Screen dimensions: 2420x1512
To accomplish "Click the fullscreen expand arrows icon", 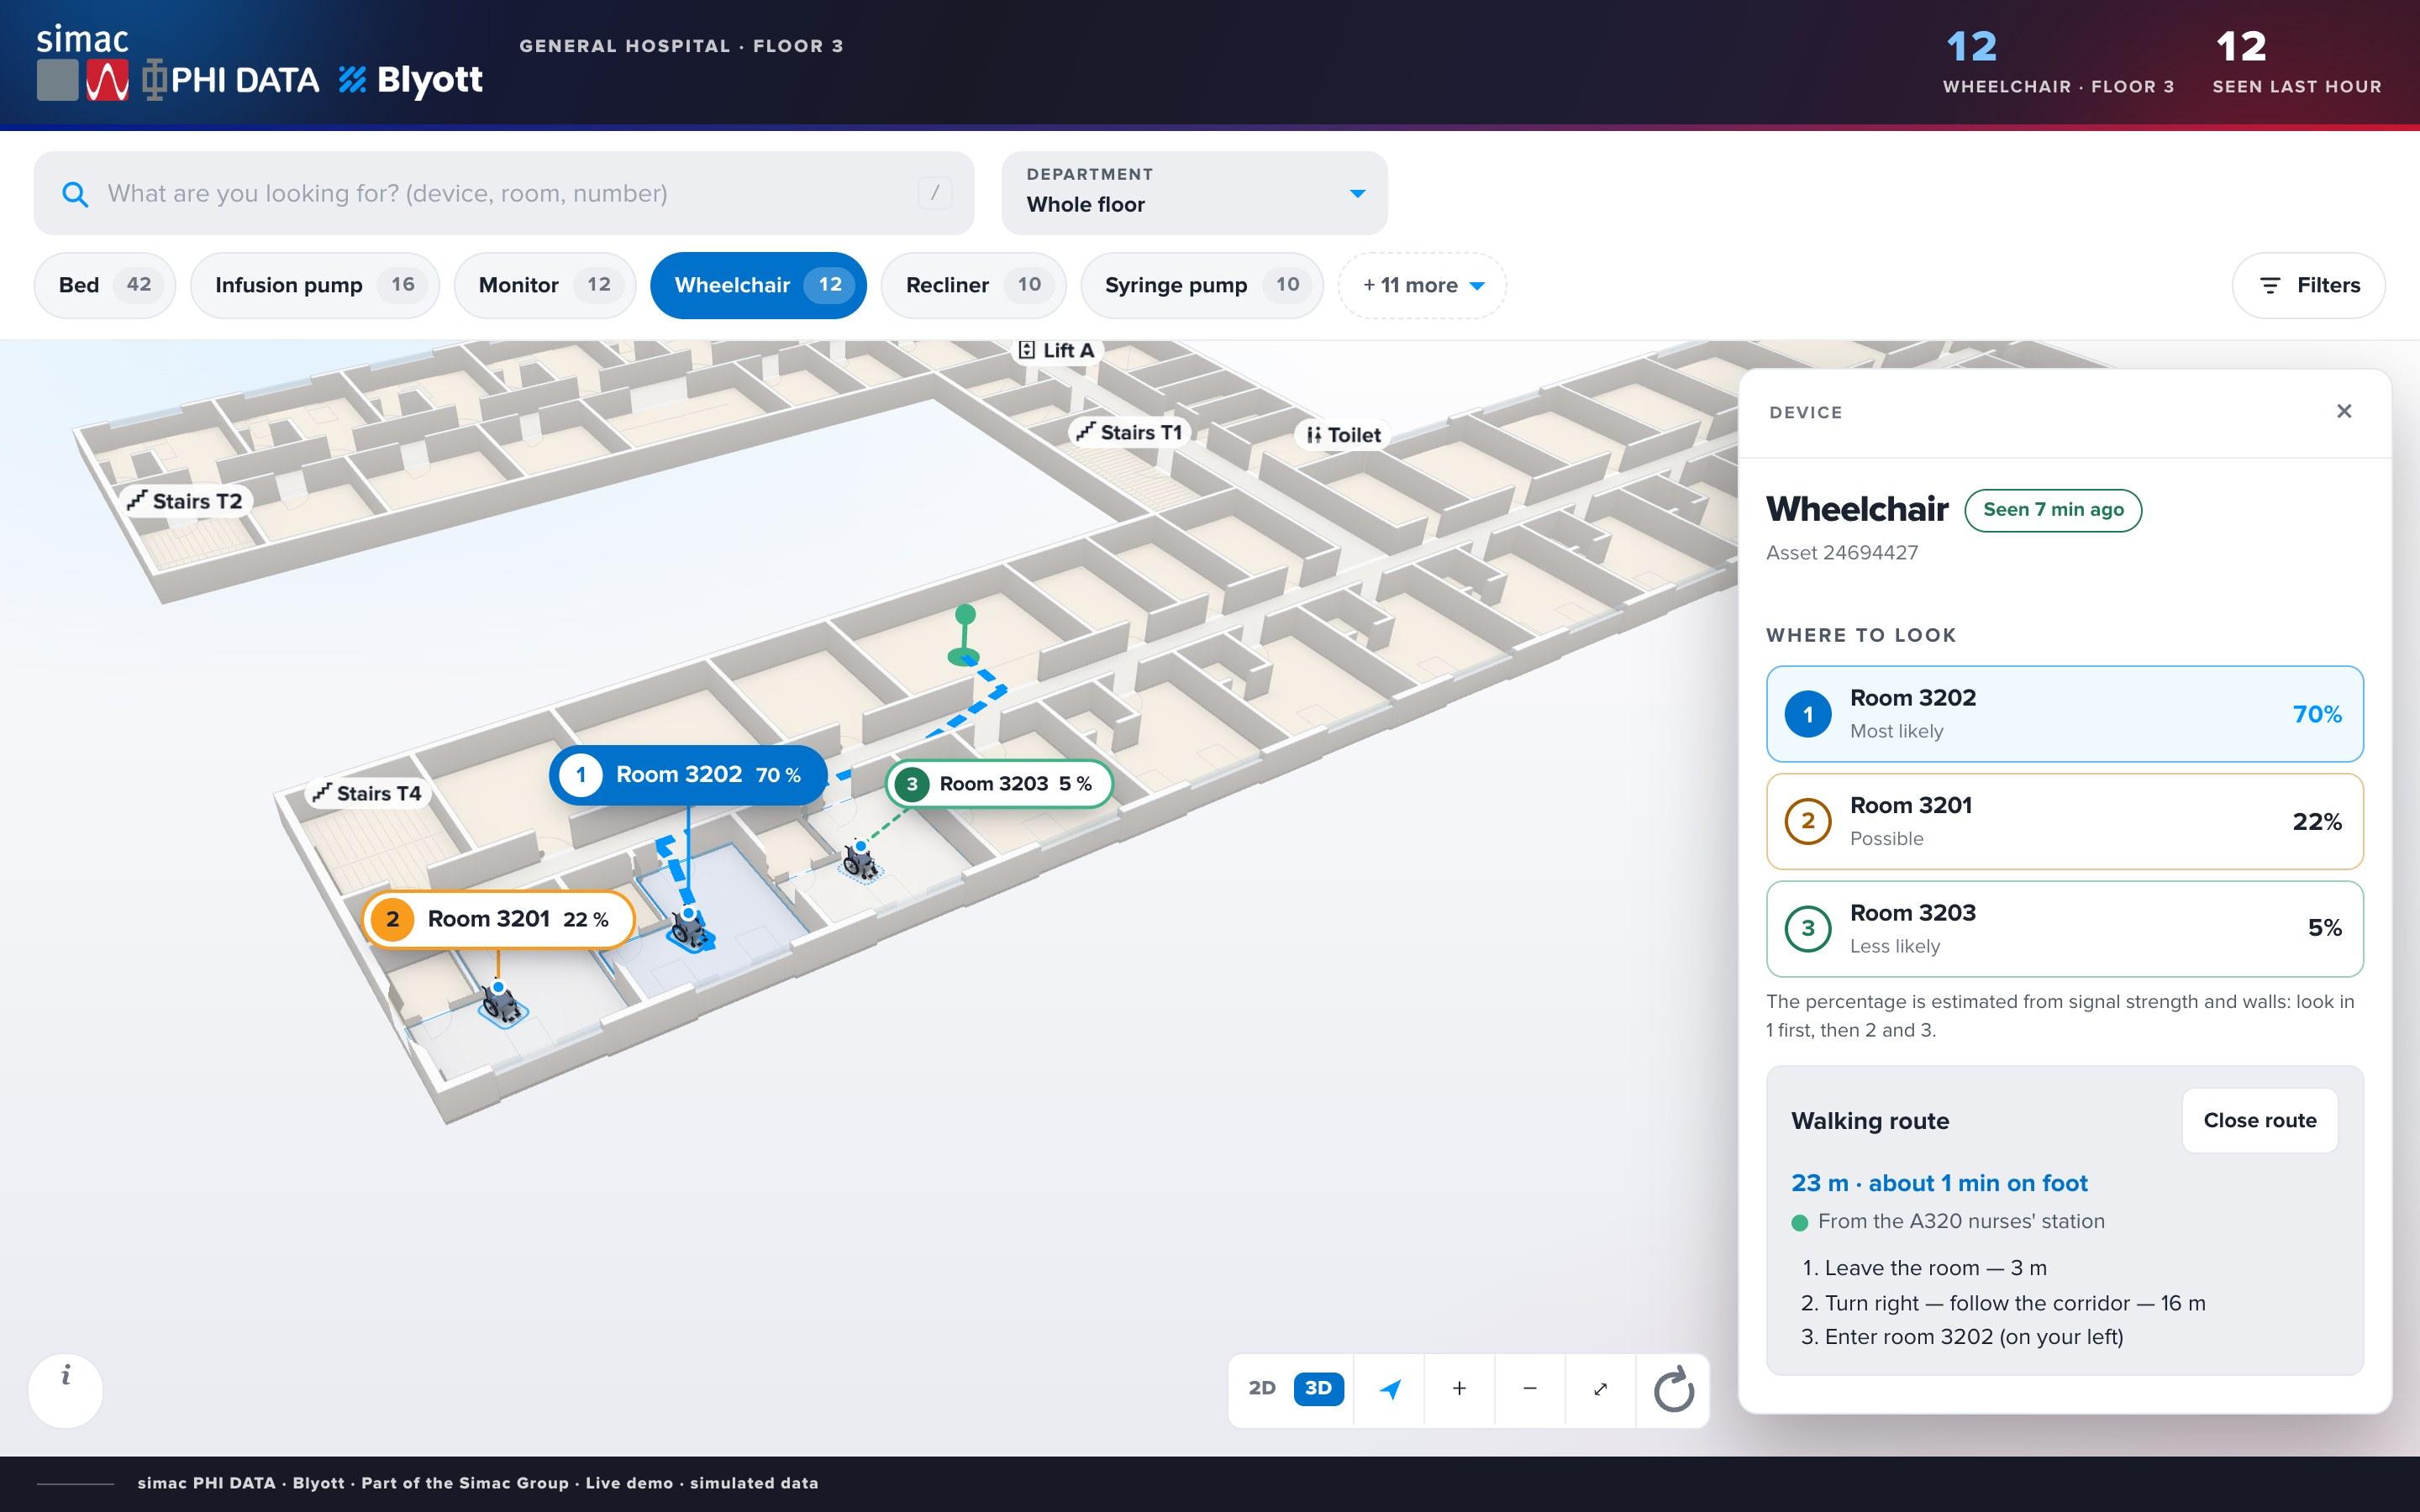I will pos(1600,1389).
